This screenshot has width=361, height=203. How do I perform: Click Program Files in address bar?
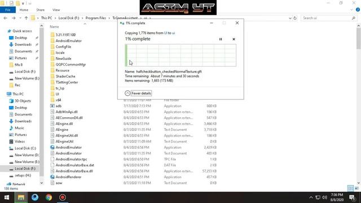96,18
